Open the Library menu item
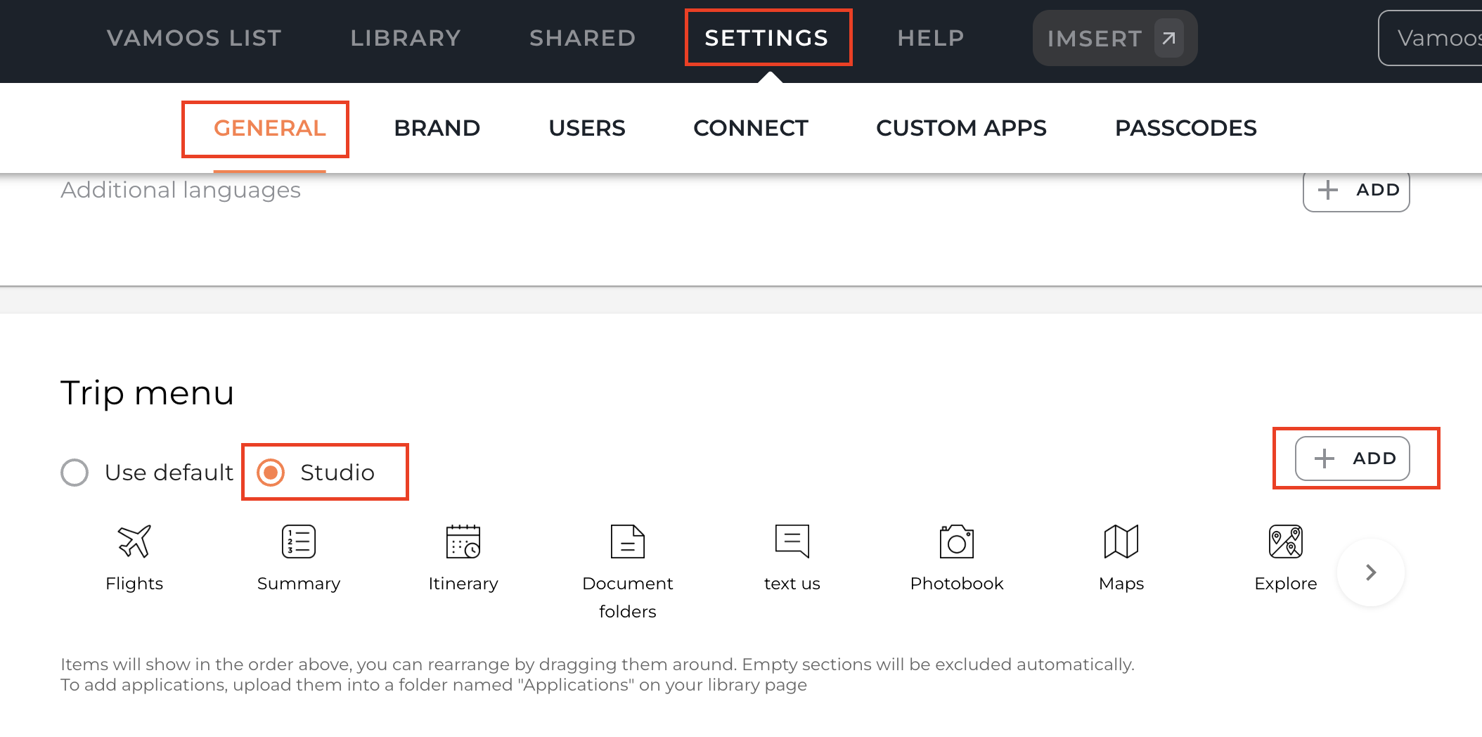 [406, 38]
